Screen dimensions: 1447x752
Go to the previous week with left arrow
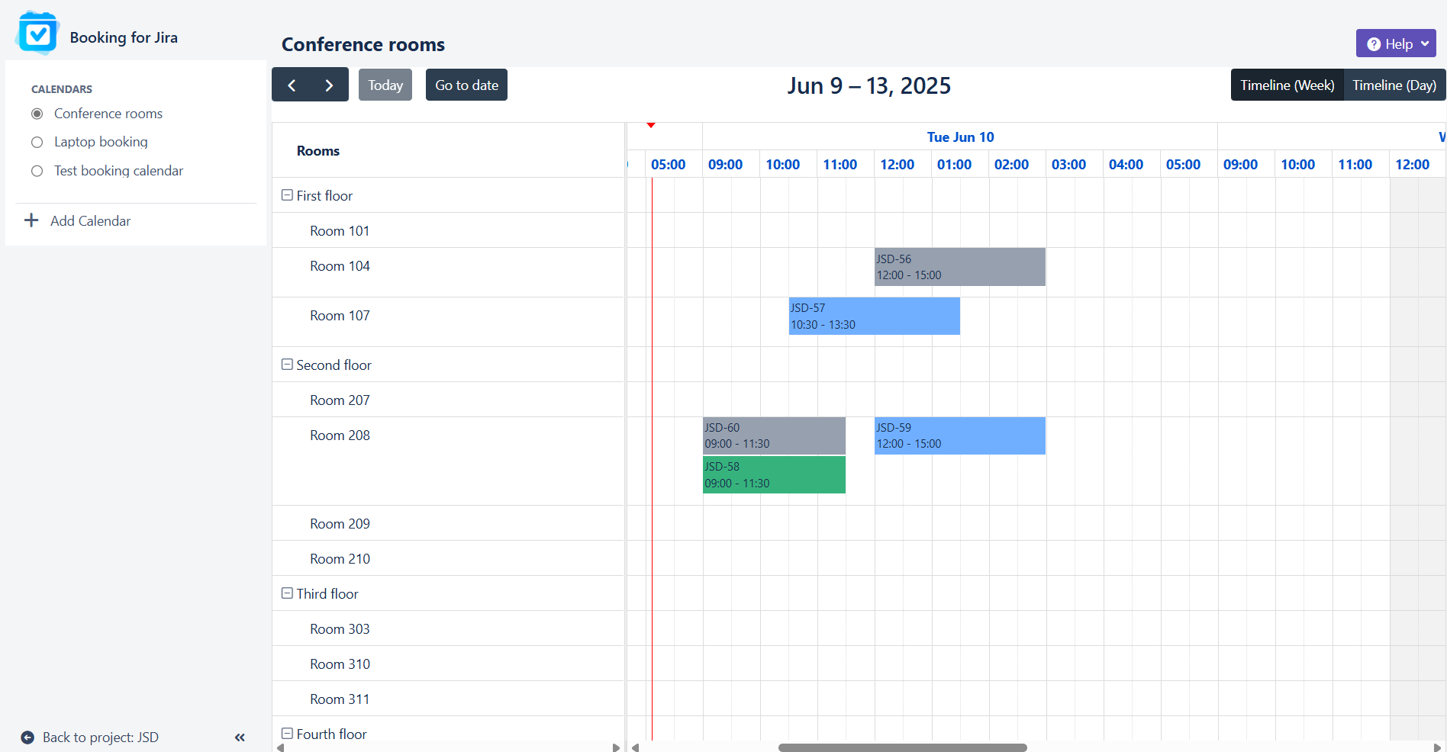coord(292,85)
